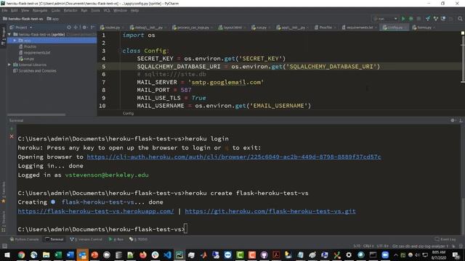Open the run configuration dropdown
This screenshot has width=465, height=261.
(385, 19)
